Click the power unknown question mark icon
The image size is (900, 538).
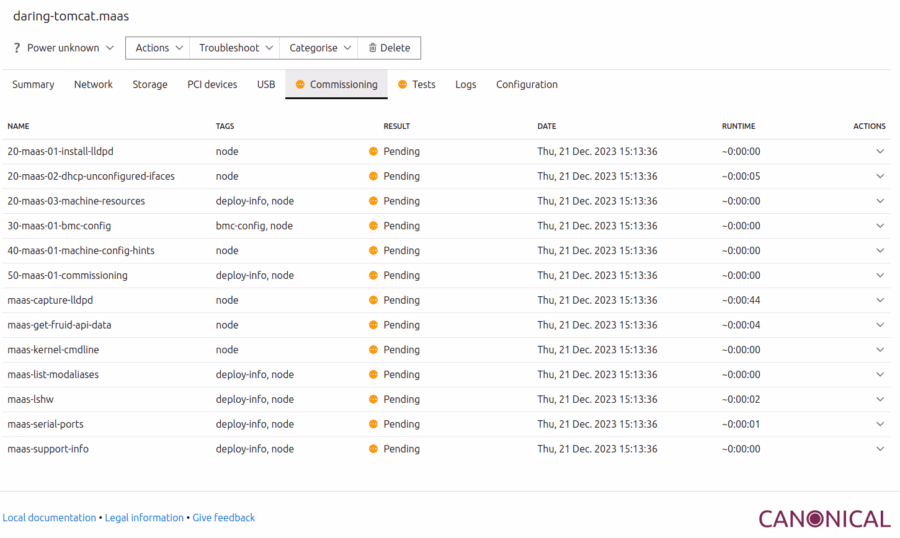(17, 48)
